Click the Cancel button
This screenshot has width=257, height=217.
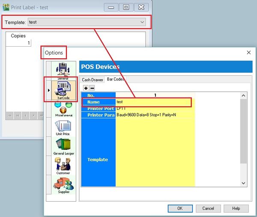tap(208, 208)
